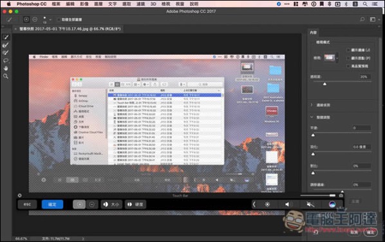Click the 66.67% zoom field in status bar
This screenshot has width=385, height=242.
[21, 239]
